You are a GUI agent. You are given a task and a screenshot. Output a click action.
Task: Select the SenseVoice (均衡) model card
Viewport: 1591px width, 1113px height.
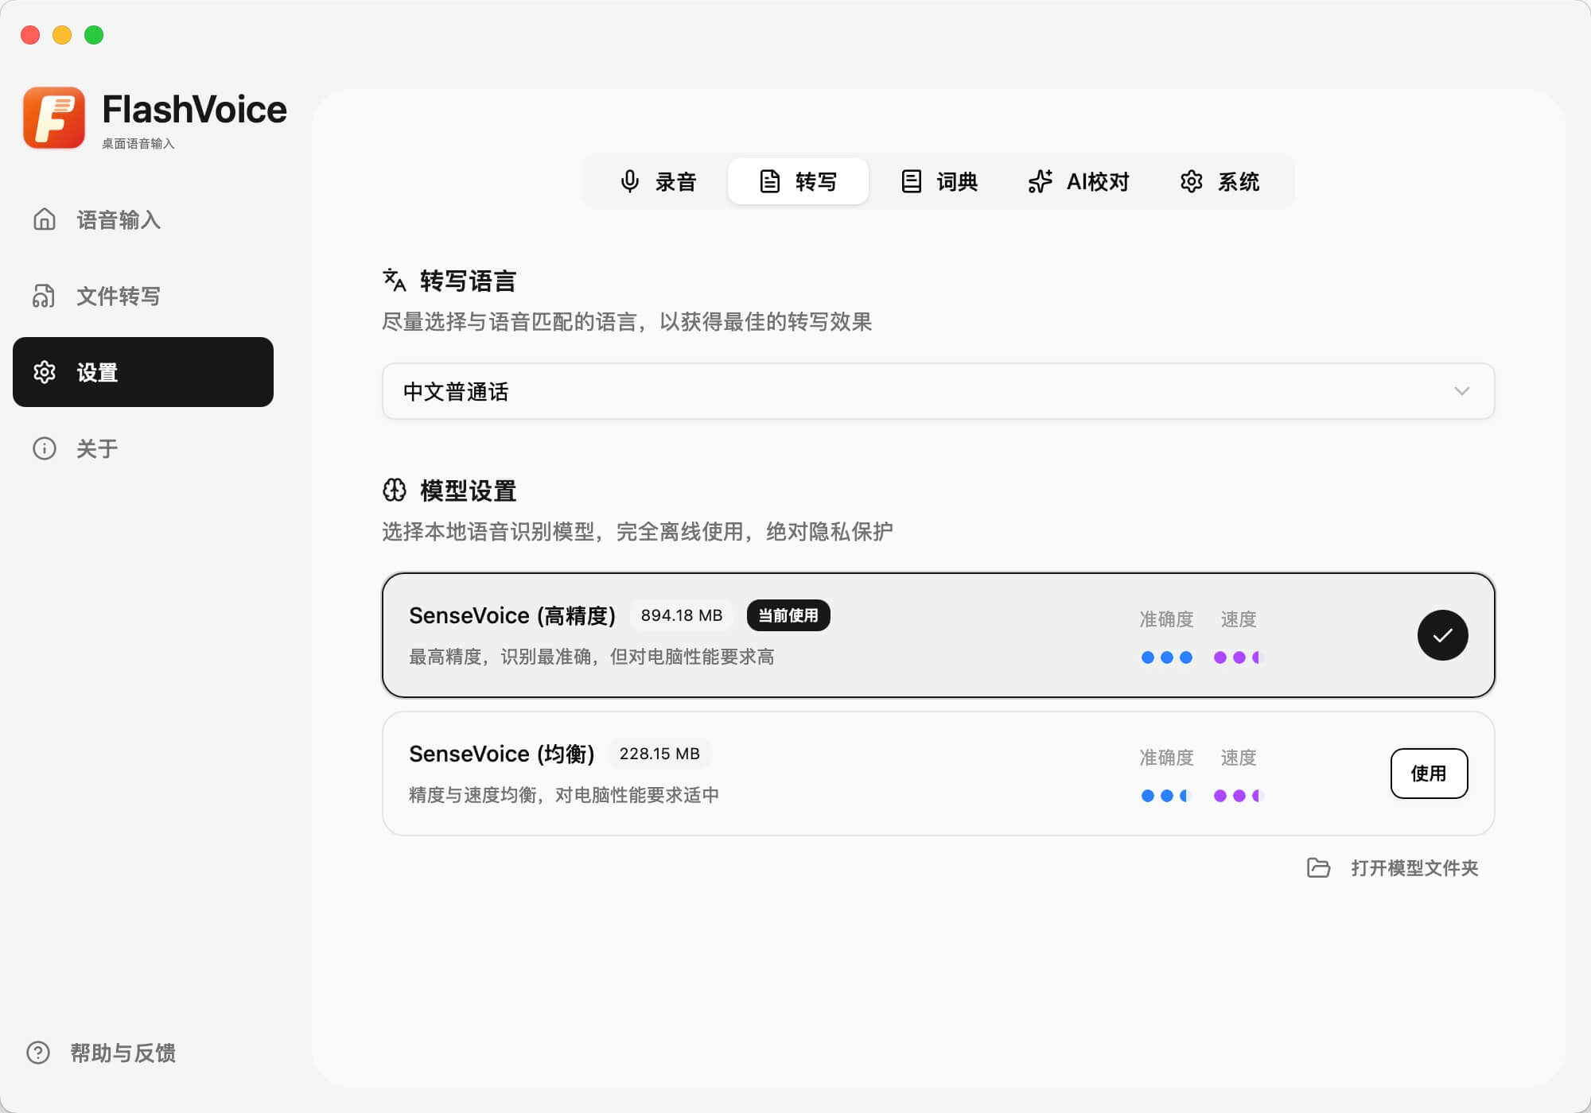pos(939,774)
